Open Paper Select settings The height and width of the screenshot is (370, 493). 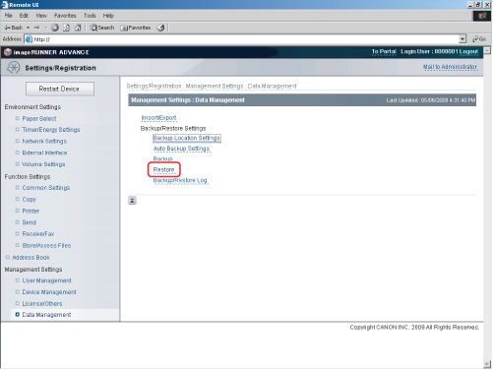(x=39, y=118)
